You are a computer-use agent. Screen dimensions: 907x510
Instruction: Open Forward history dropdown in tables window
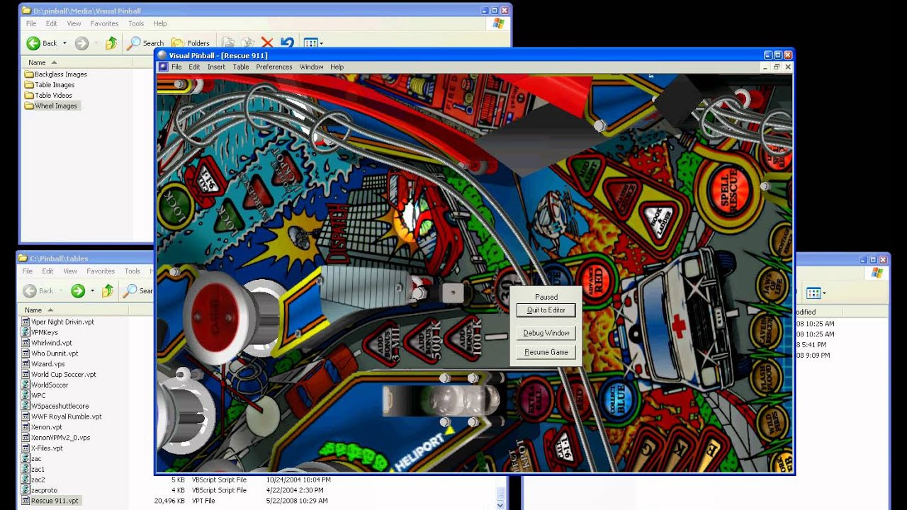pos(92,290)
